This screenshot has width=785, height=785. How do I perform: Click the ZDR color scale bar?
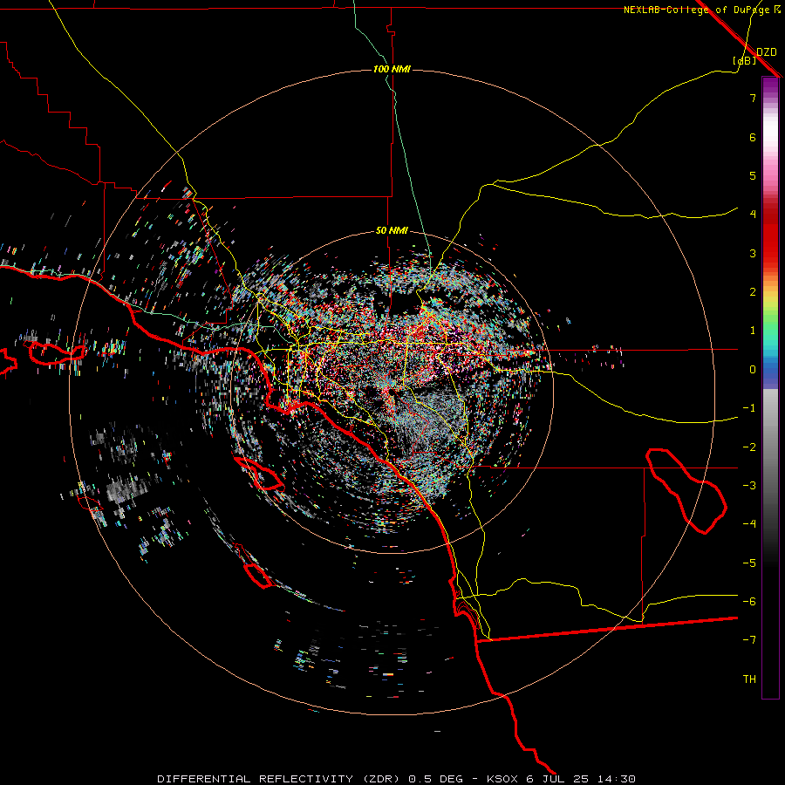tap(770, 387)
